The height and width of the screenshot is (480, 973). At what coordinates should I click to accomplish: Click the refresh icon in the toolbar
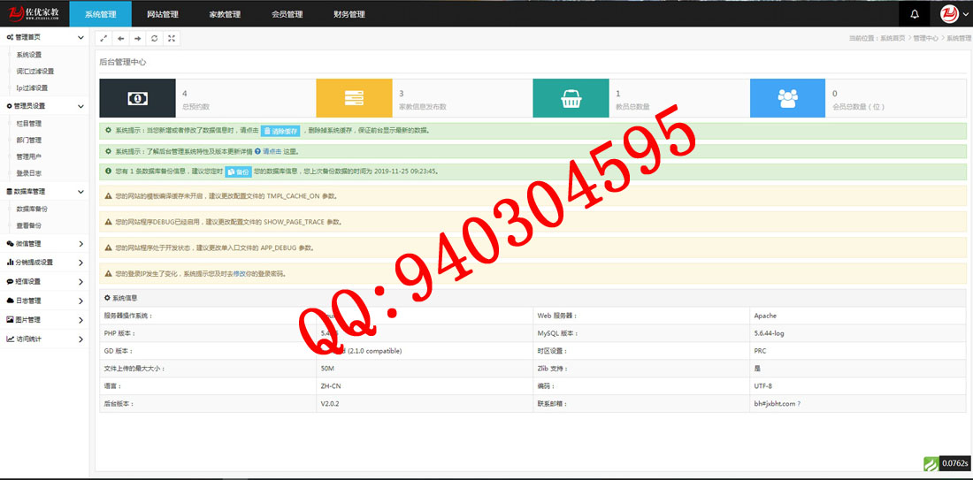(x=155, y=38)
